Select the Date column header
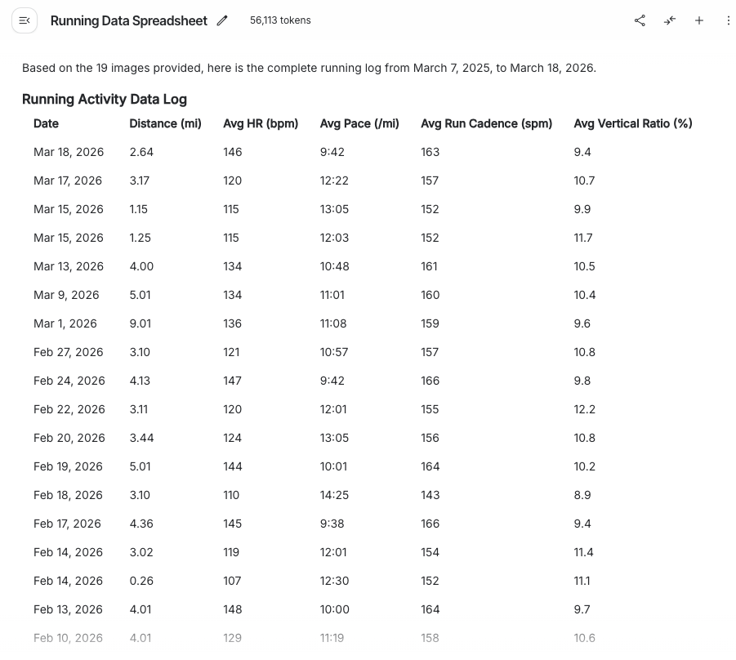This screenshot has width=736, height=660. pyautogui.click(x=47, y=123)
